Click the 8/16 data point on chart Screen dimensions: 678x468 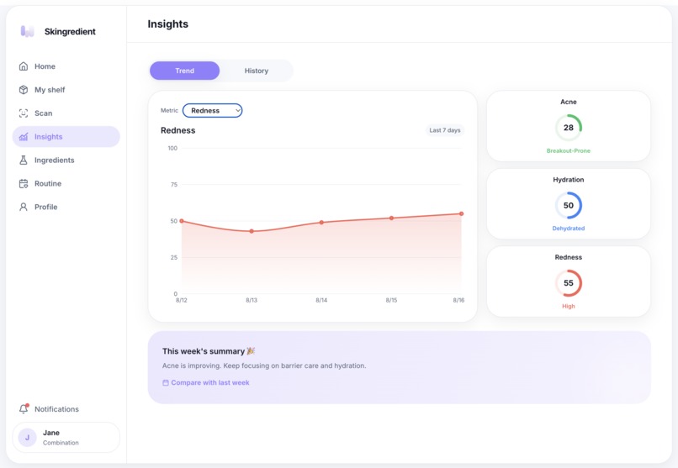461,213
